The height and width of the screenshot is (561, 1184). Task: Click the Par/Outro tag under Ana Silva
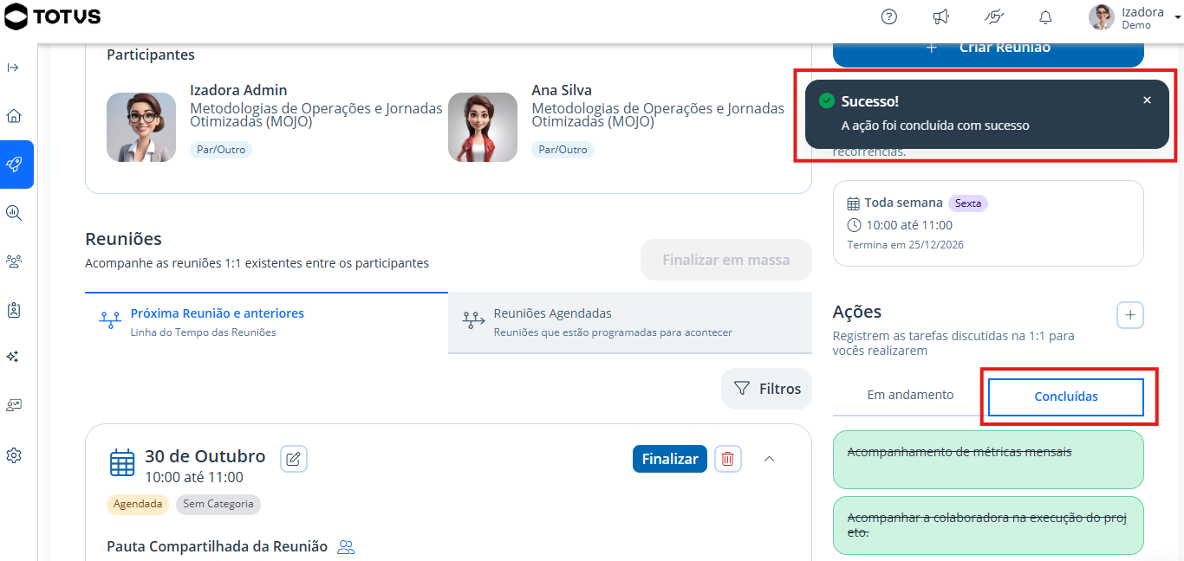pos(563,150)
